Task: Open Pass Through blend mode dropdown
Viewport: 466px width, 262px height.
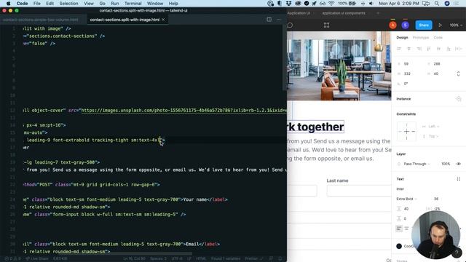Action: click(416, 164)
